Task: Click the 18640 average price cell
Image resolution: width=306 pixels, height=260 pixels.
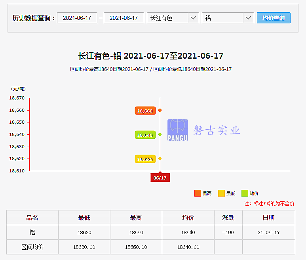Action: [188, 232]
